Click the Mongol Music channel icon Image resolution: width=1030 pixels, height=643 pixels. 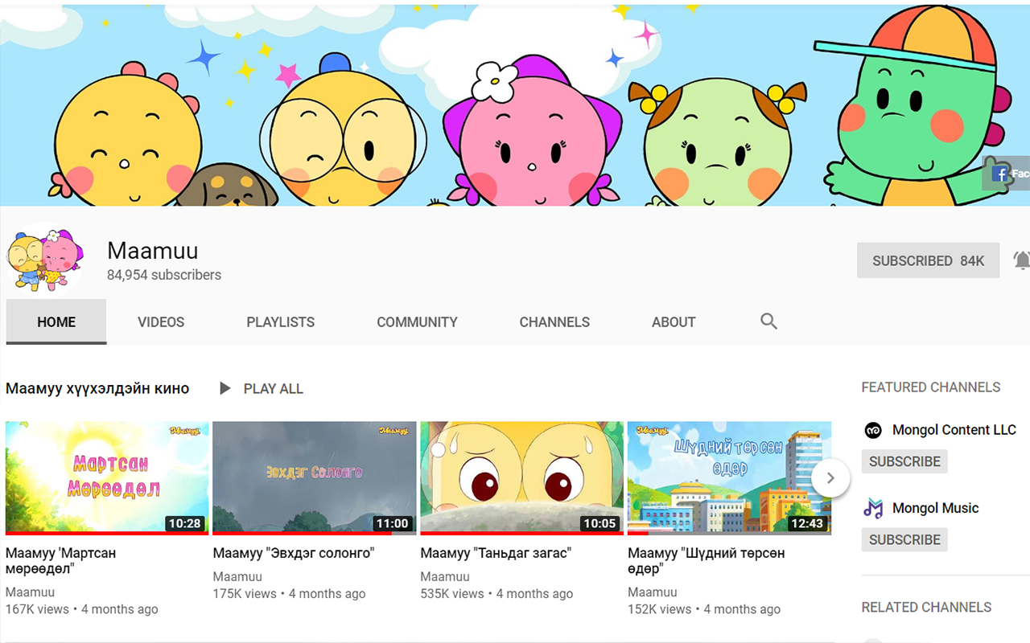click(873, 508)
